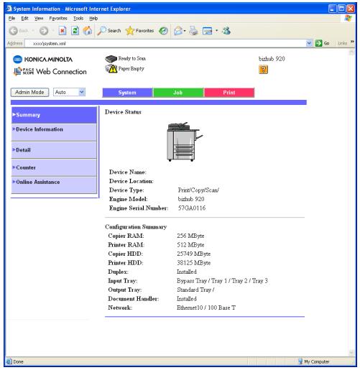The image size is (360, 370).
Task: Open the Edit menu
Action: click(x=24, y=19)
